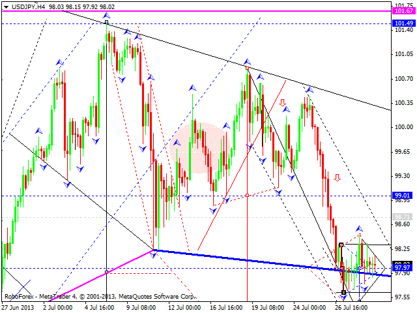The image size is (417, 313).
Task: Click the gray 98.71 price label
Action: coord(403,217)
